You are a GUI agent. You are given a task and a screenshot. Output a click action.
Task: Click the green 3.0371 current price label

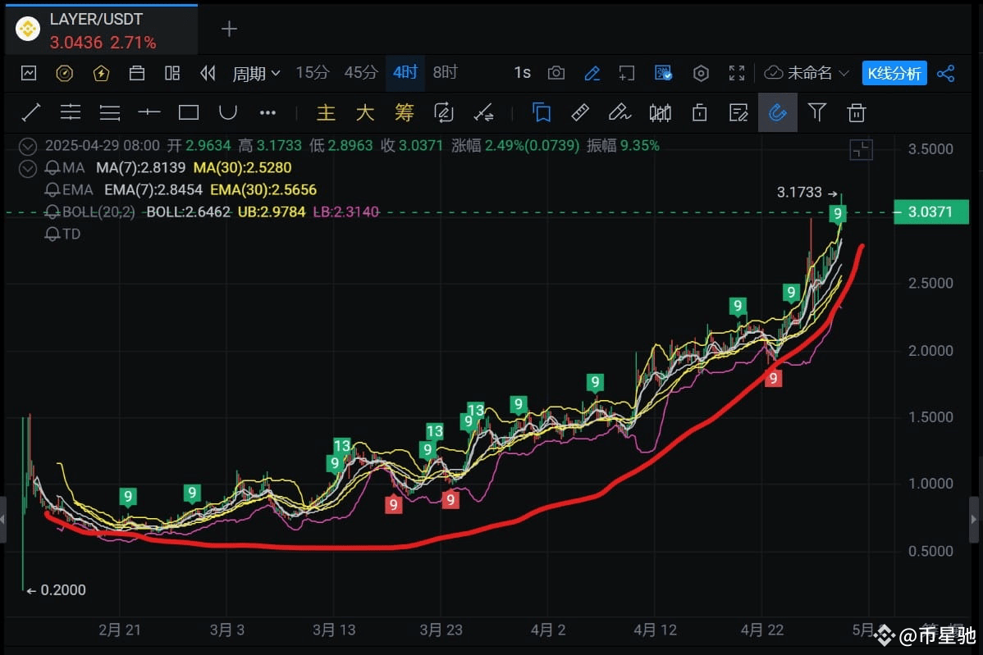pos(931,212)
